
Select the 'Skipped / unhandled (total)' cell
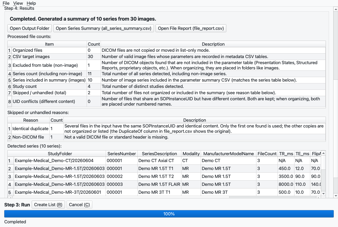[x=49, y=93]
